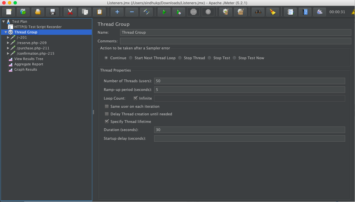Collapse the Thread Group tree node
Image resolution: width=355 pixels, height=202 pixels.
click(x=6, y=32)
